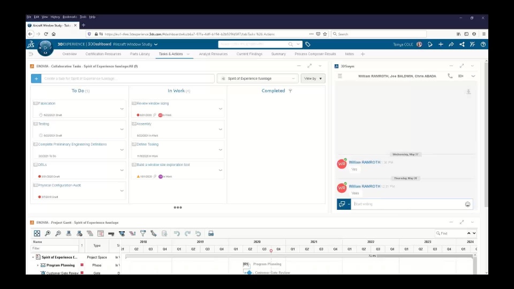Click the plus Add icon in top bar
The height and width of the screenshot is (289, 514).
[x=441, y=44]
